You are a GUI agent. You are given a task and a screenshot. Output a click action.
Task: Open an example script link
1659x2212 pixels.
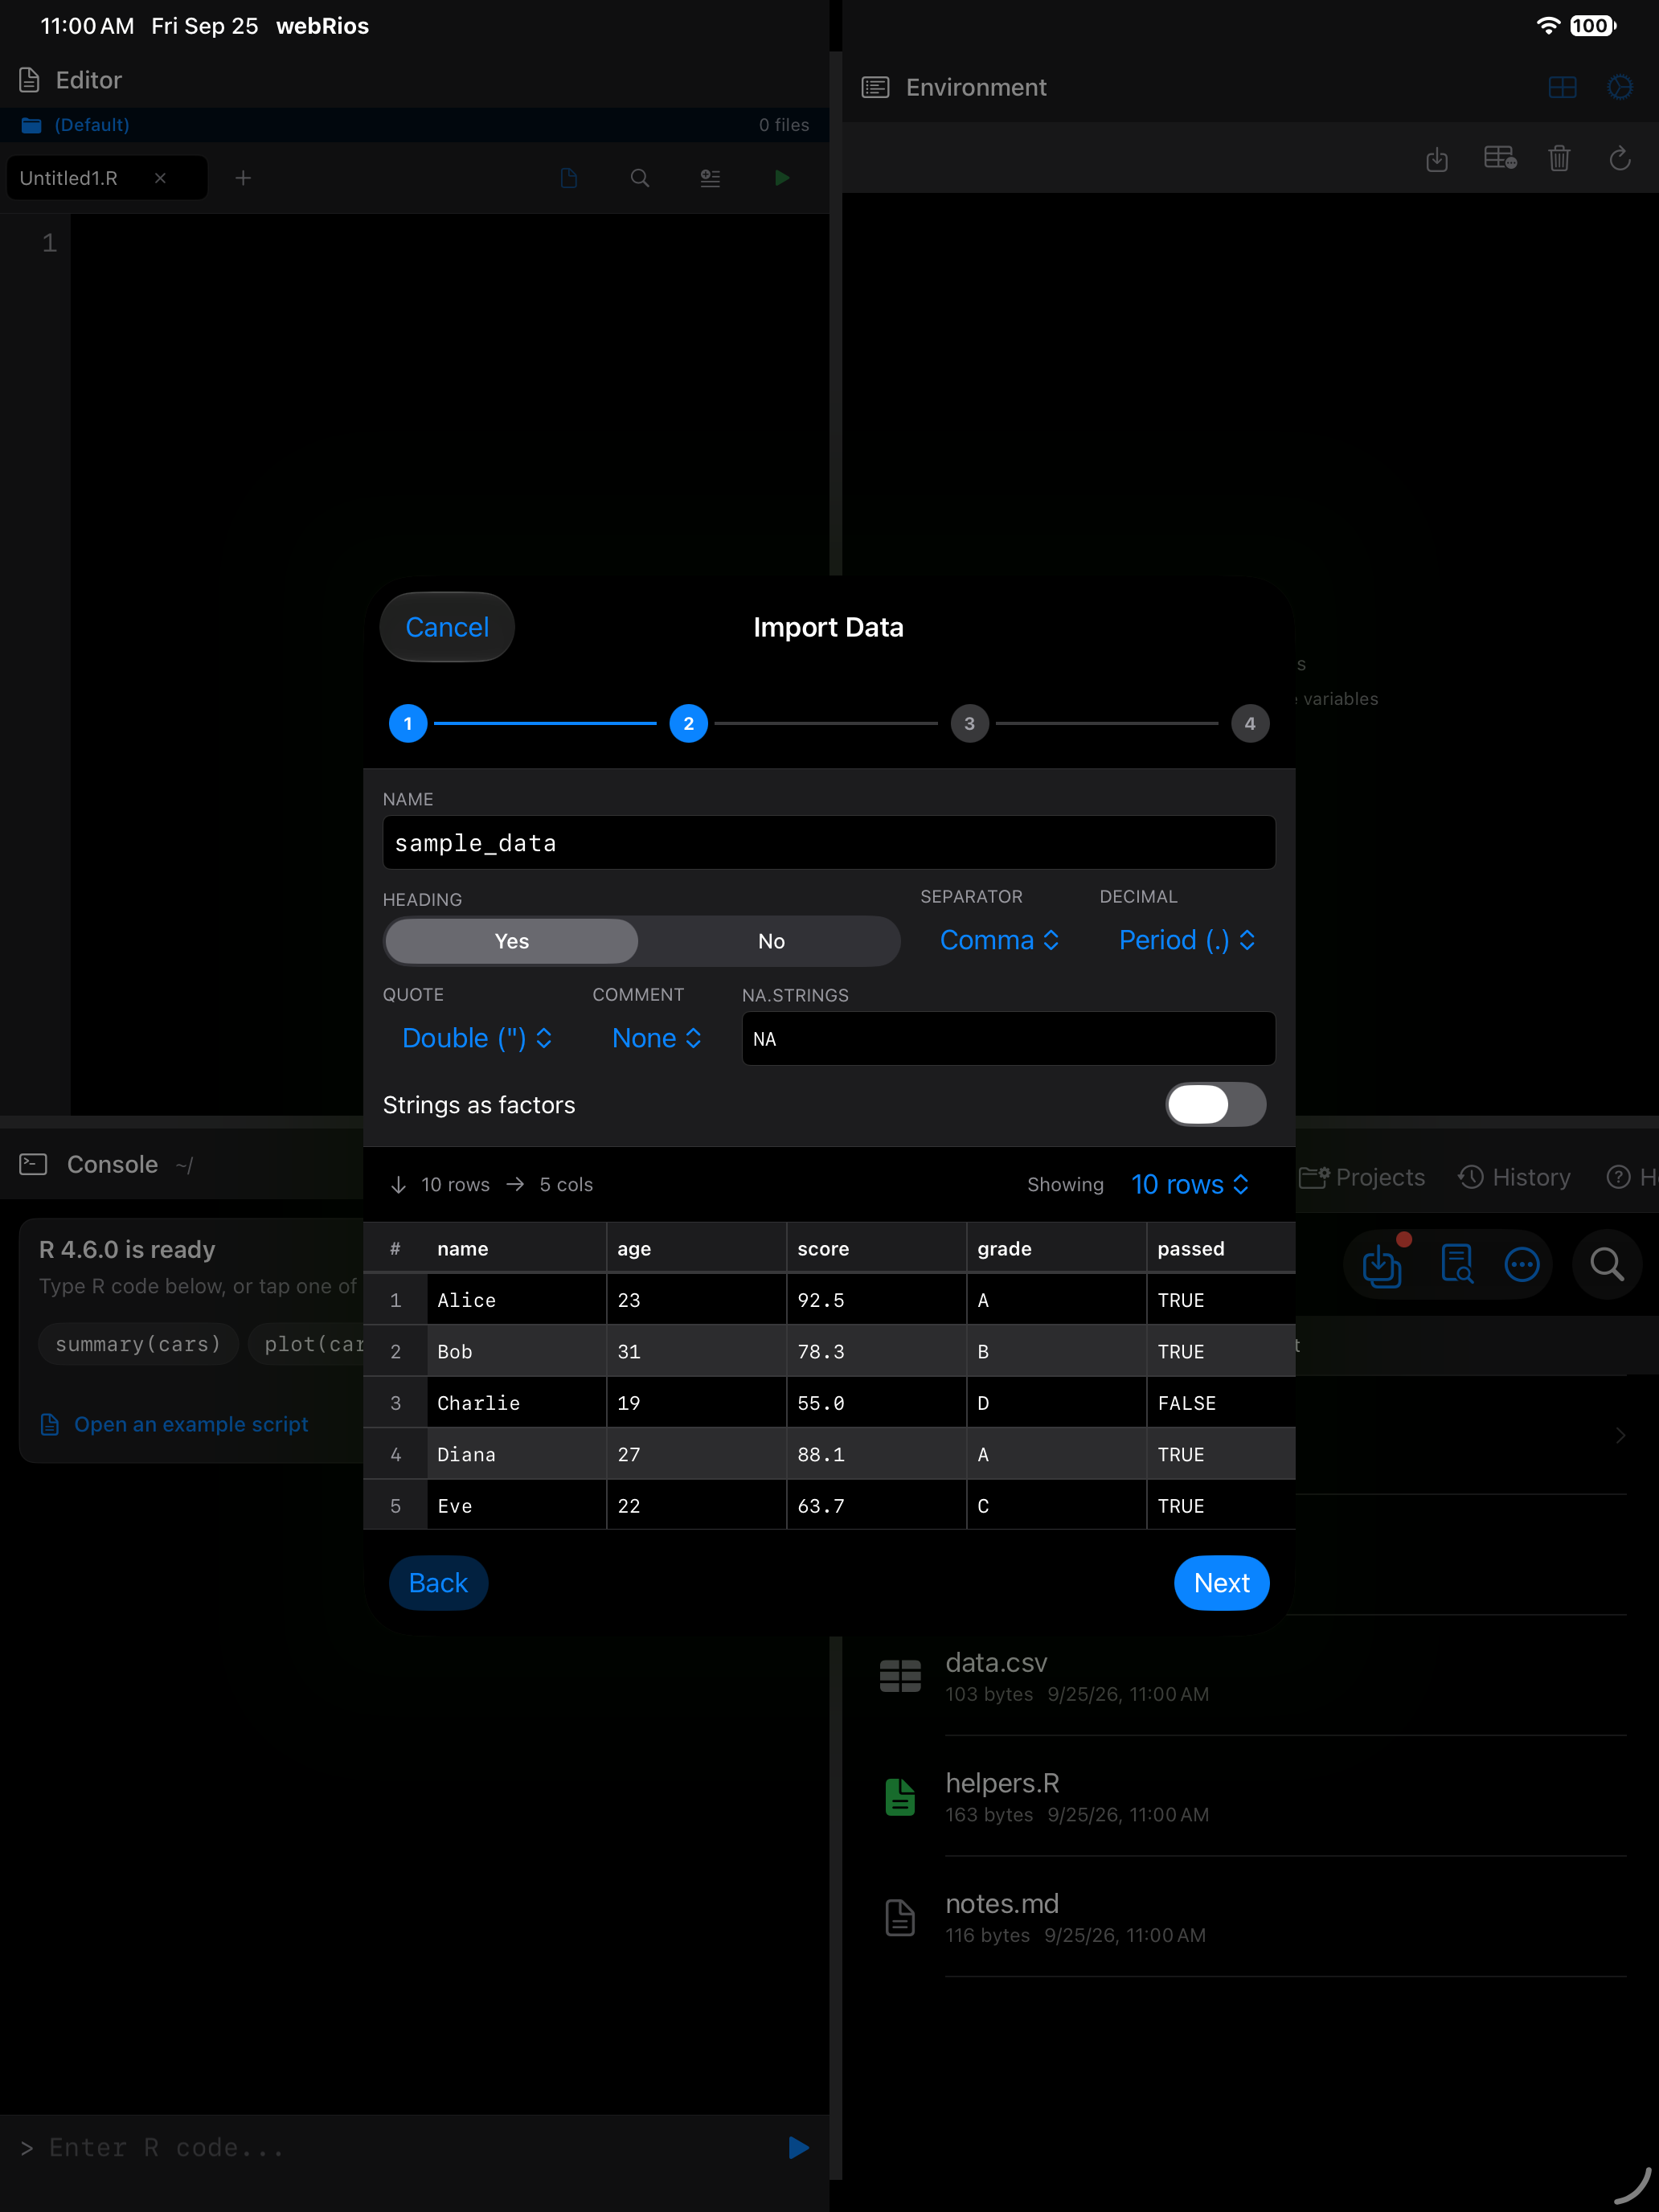[x=174, y=1424]
